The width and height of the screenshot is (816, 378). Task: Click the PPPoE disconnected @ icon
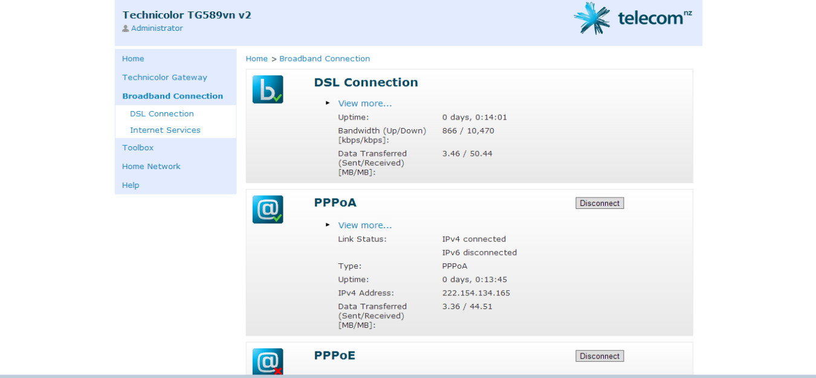(267, 361)
